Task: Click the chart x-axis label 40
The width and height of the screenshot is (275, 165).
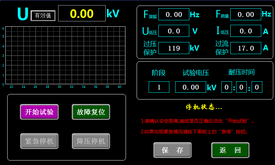Action: click(x=119, y=87)
